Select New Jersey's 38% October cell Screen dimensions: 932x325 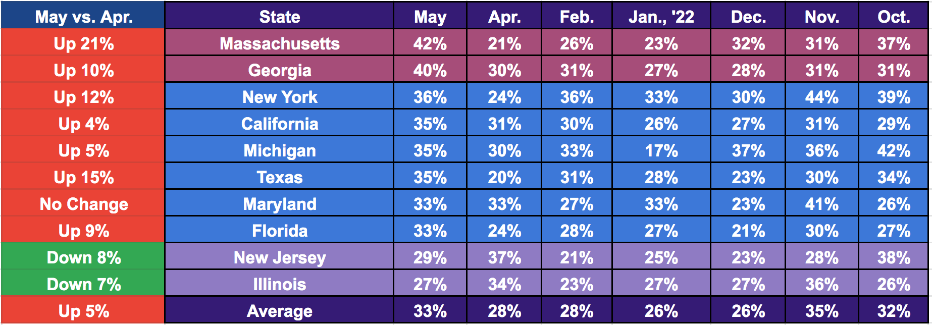(893, 257)
